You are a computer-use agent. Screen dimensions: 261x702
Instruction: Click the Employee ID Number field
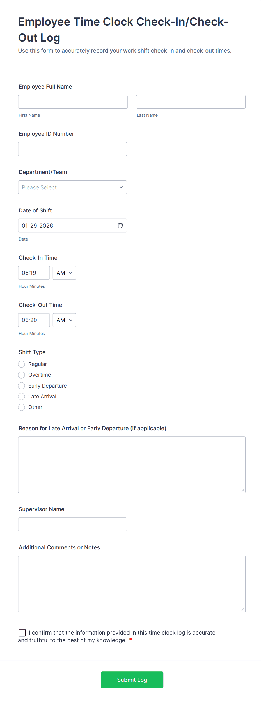coord(72,149)
